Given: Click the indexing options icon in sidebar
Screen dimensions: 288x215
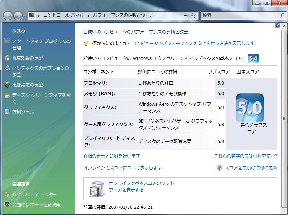Looking at the screenshot, I should tap(7, 68).
